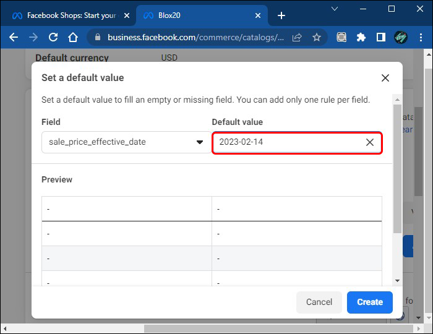Share this page using the share icon
The width and height of the screenshot is (433, 334).
point(298,37)
